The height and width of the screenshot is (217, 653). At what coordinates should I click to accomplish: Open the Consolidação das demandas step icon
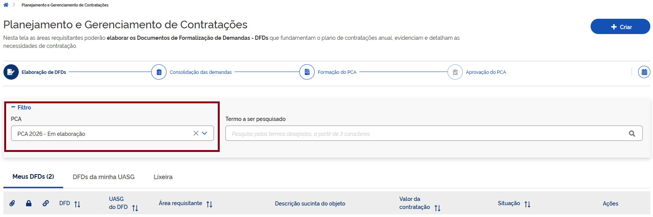[x=159, y=72]
